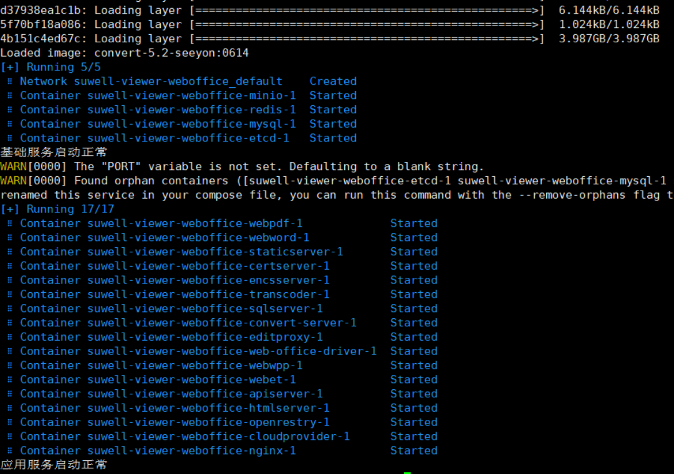Click the "Created" status of the network

tap(333, 82)
